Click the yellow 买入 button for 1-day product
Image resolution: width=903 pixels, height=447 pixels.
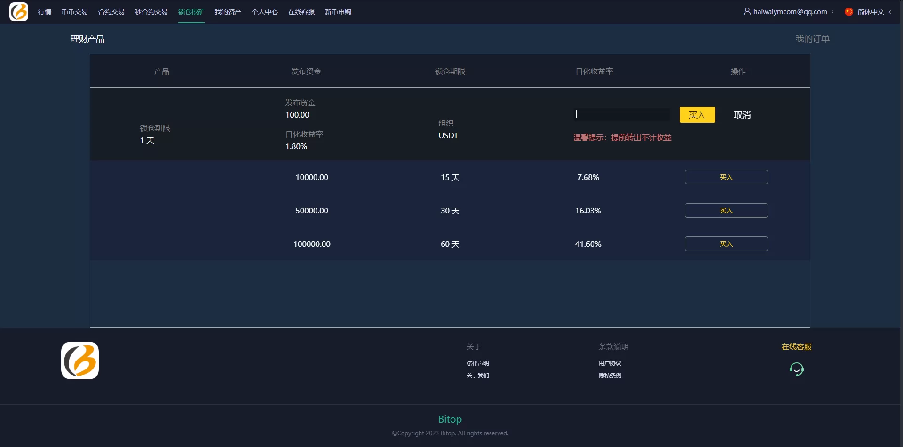[697, 115]
